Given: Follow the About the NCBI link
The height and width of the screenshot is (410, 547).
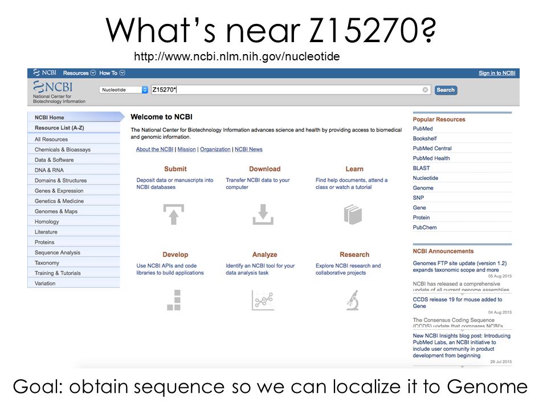Looking at the screenshot, I should 154,149.
